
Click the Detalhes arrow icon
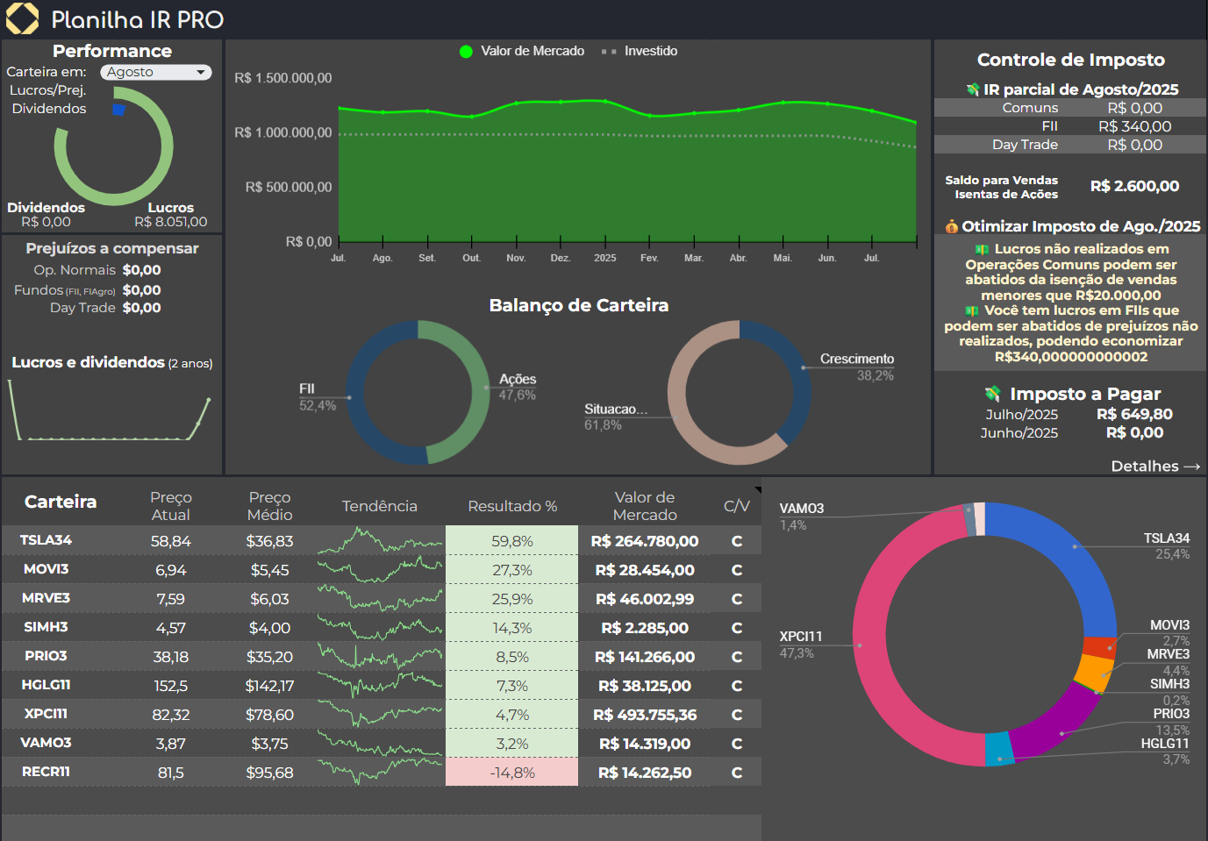tap(1192, 467)
